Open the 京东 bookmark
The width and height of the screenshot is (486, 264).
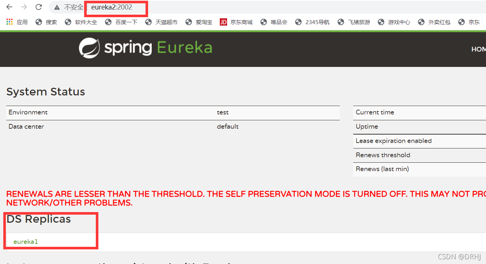(469, 22)
